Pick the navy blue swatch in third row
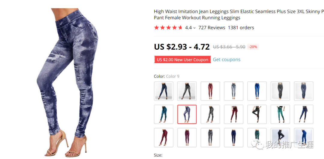Image resolution: width=324 pixels, height=159 pixels. pos(233,137)
